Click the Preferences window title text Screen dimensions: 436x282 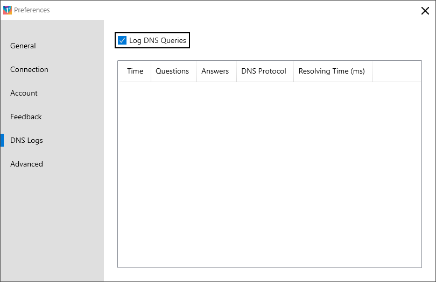[x=32, y=10]
